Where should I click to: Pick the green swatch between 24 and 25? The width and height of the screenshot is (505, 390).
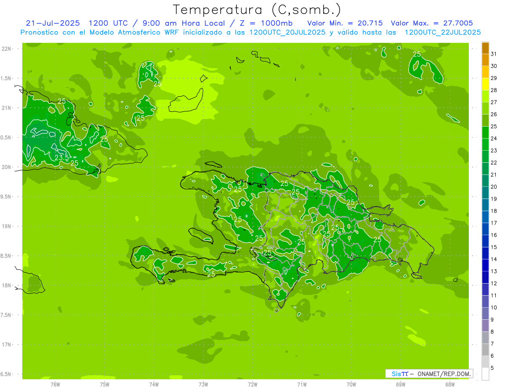[x=485, y=132]
